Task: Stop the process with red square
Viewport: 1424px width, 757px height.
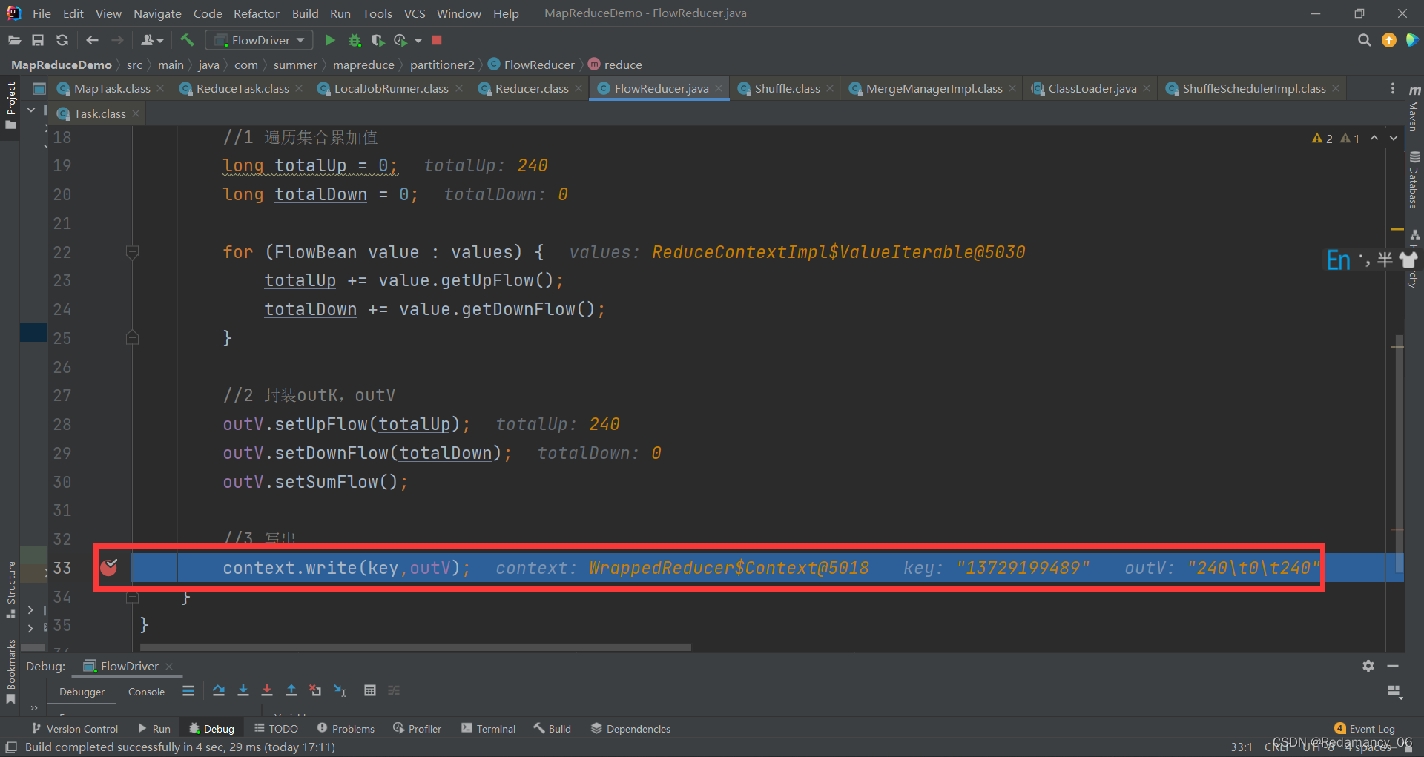Action: pos(437,40)
